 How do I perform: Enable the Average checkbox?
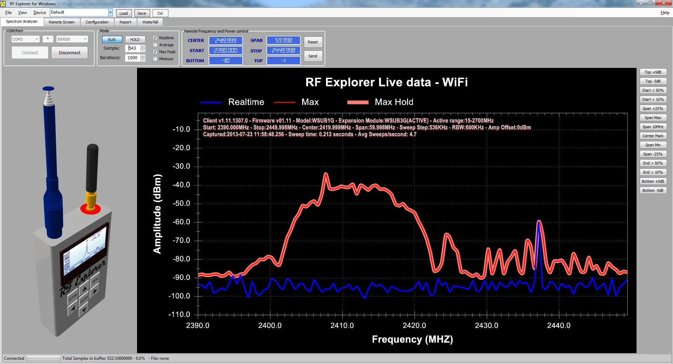point(155,45)
